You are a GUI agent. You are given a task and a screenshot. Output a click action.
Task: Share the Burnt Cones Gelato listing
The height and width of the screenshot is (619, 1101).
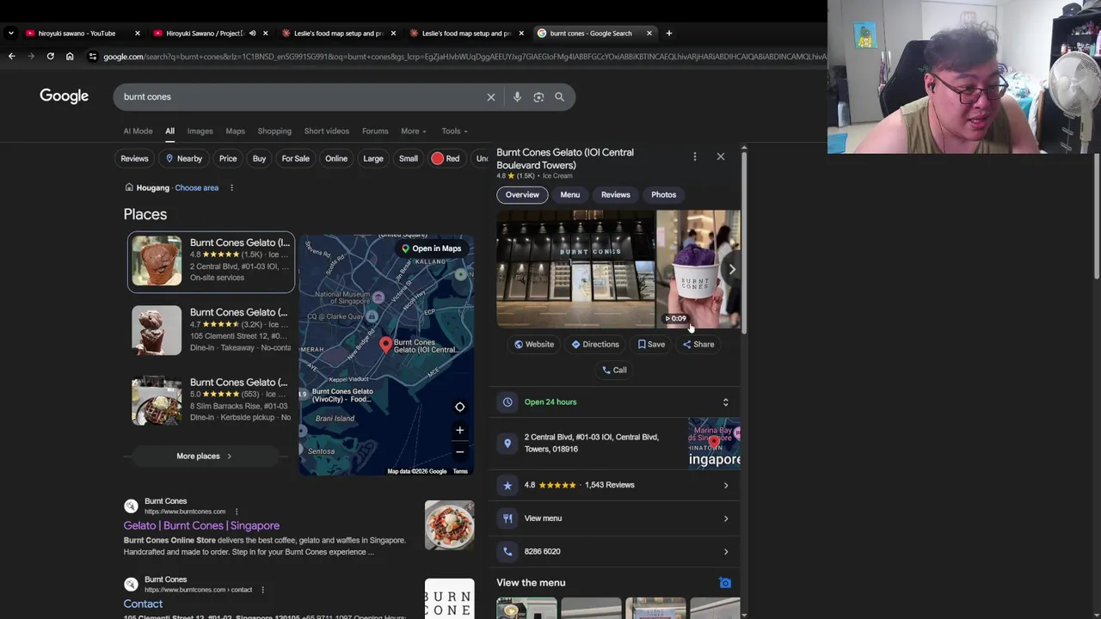(698, 344)
